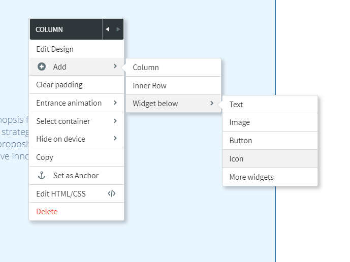Click Copy in the column menu

[x=45, y=157]
